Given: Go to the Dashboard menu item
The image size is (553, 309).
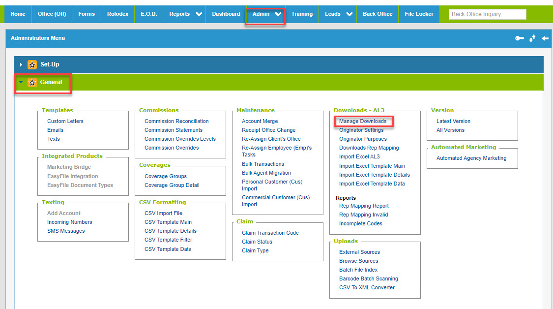Looking at the screenshot, I should 226,14.
